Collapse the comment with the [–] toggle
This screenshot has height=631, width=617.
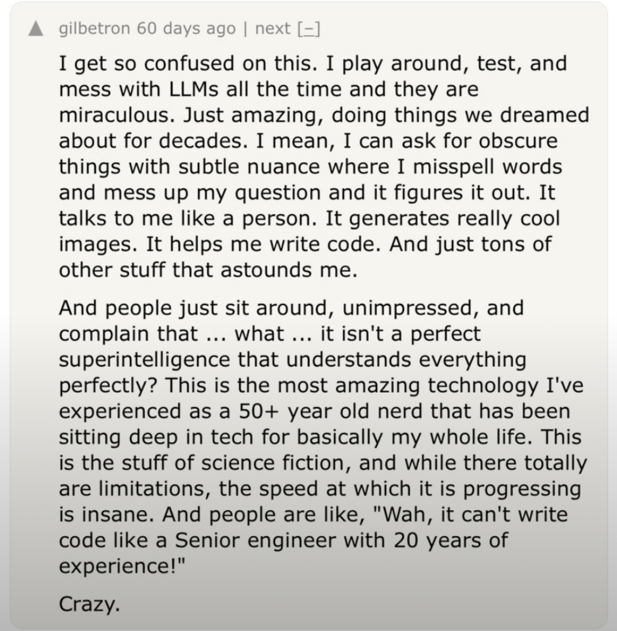(309, 28)
